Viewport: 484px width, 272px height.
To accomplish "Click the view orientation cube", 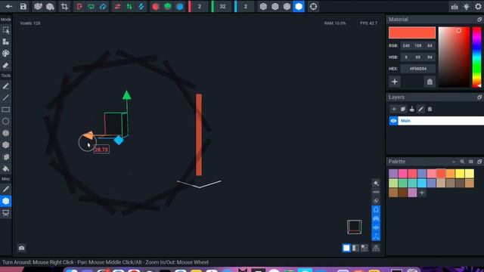I will coord(354,227).
